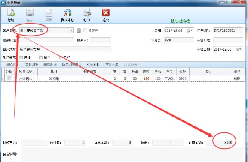Click the area cell showing 180

pos(146,78)
